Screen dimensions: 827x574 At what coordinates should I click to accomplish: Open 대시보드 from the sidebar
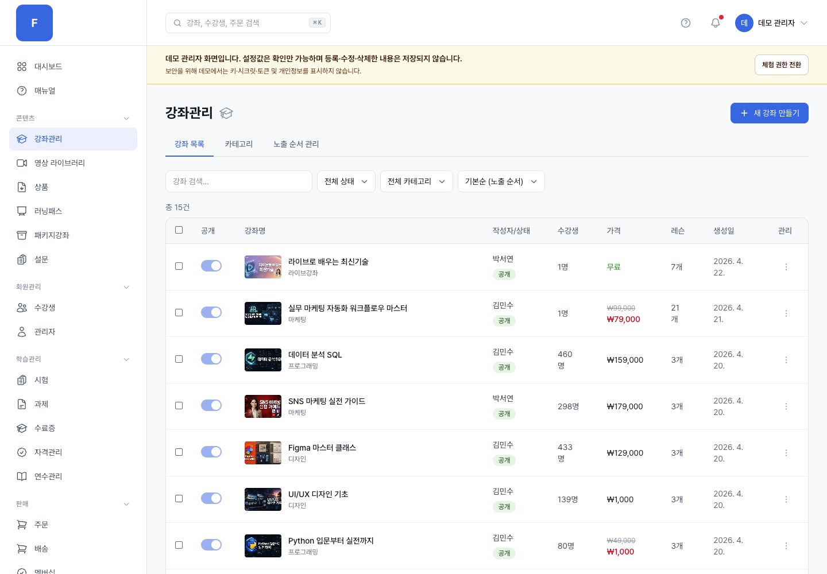click(73, 67)
